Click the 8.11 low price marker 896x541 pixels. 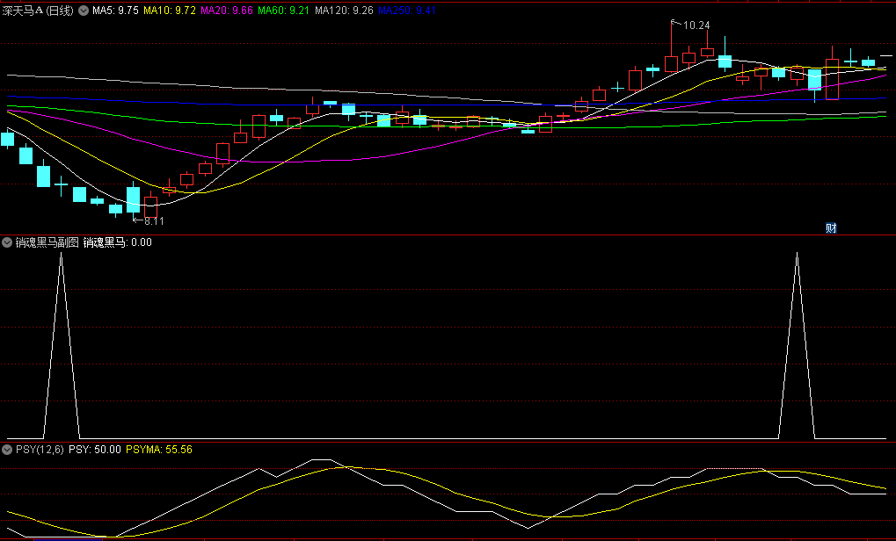point(154,221)
